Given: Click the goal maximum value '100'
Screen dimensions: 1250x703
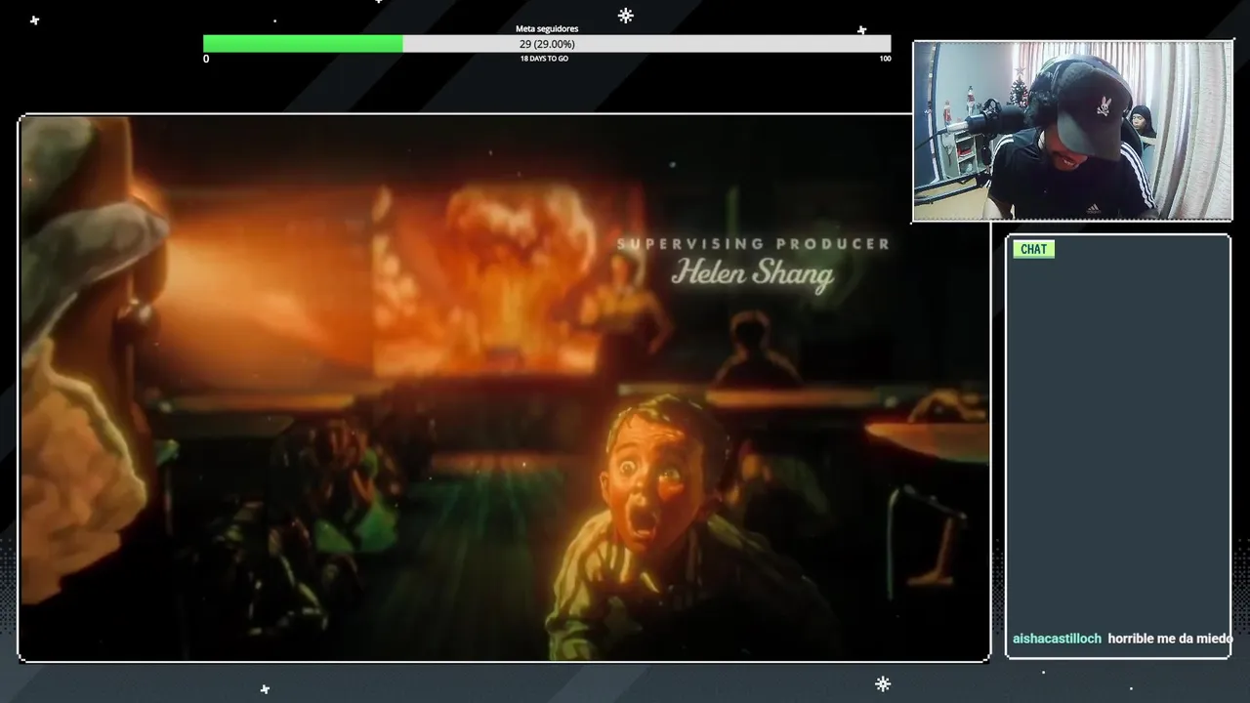Looking at the screenshot, I should pyautogui.click(x=885, y=59).
